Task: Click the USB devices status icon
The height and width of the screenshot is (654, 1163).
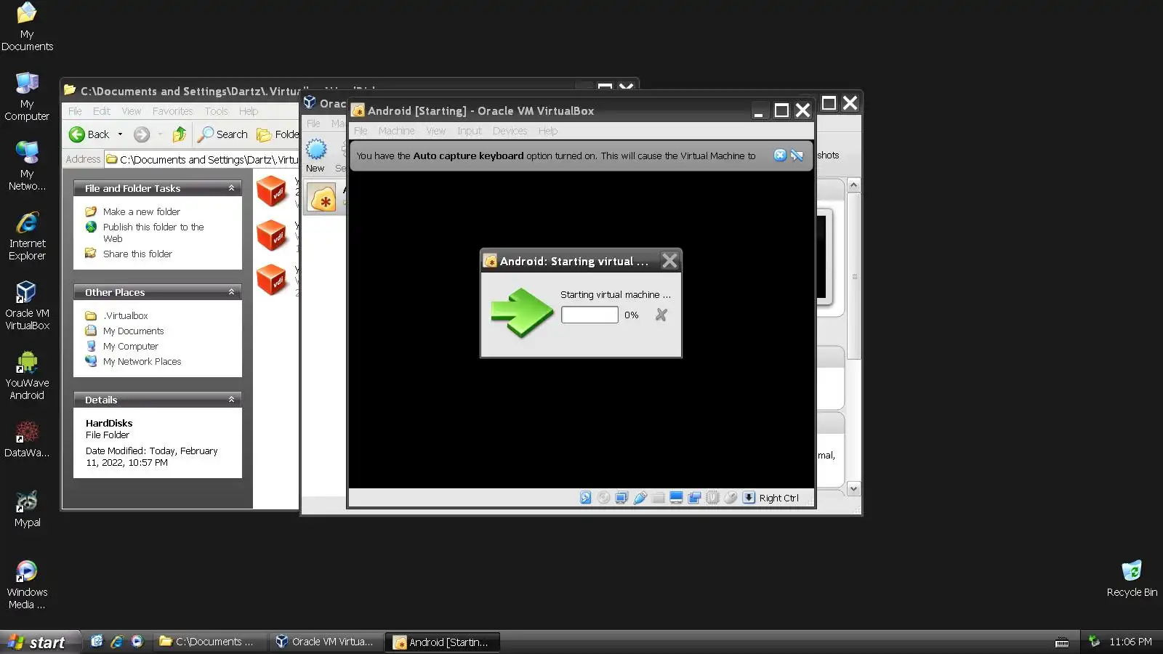Action: coord(640,498)
